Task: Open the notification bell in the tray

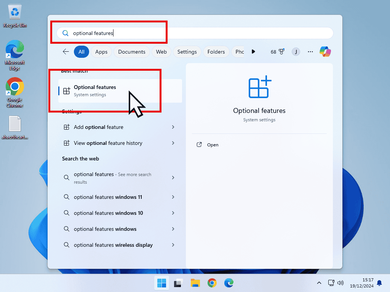Action: pyautogui.click(x=380, y=283)
